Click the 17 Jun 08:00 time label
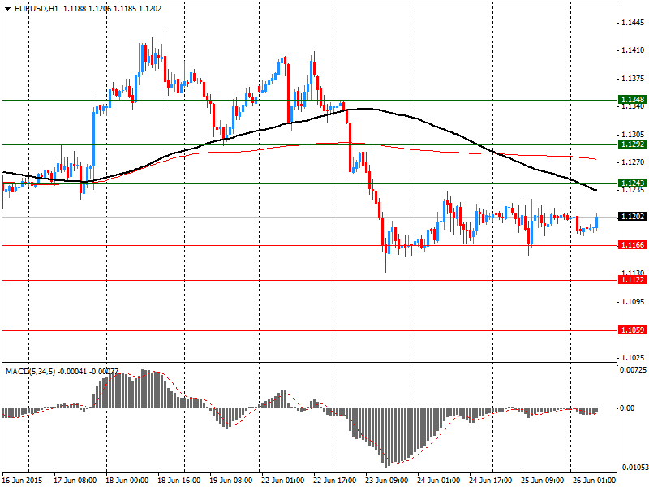Screen dimensions: 649x487 click(75, 481)
